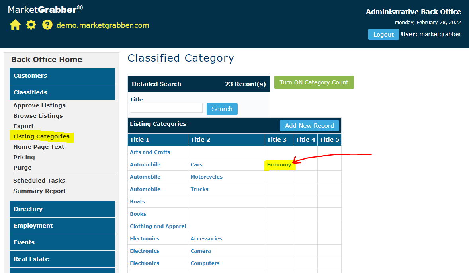Click the yellow help question mark icon
469x273 pixels.
(x=47, y=25)
